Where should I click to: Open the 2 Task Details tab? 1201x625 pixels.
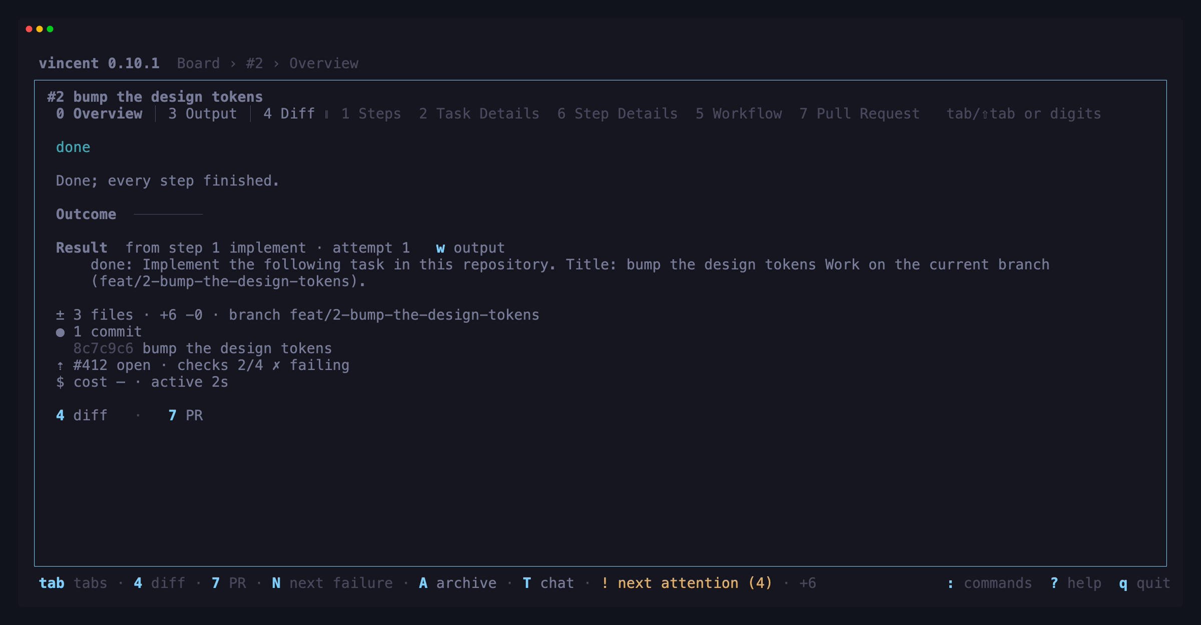tap(479, 114)
